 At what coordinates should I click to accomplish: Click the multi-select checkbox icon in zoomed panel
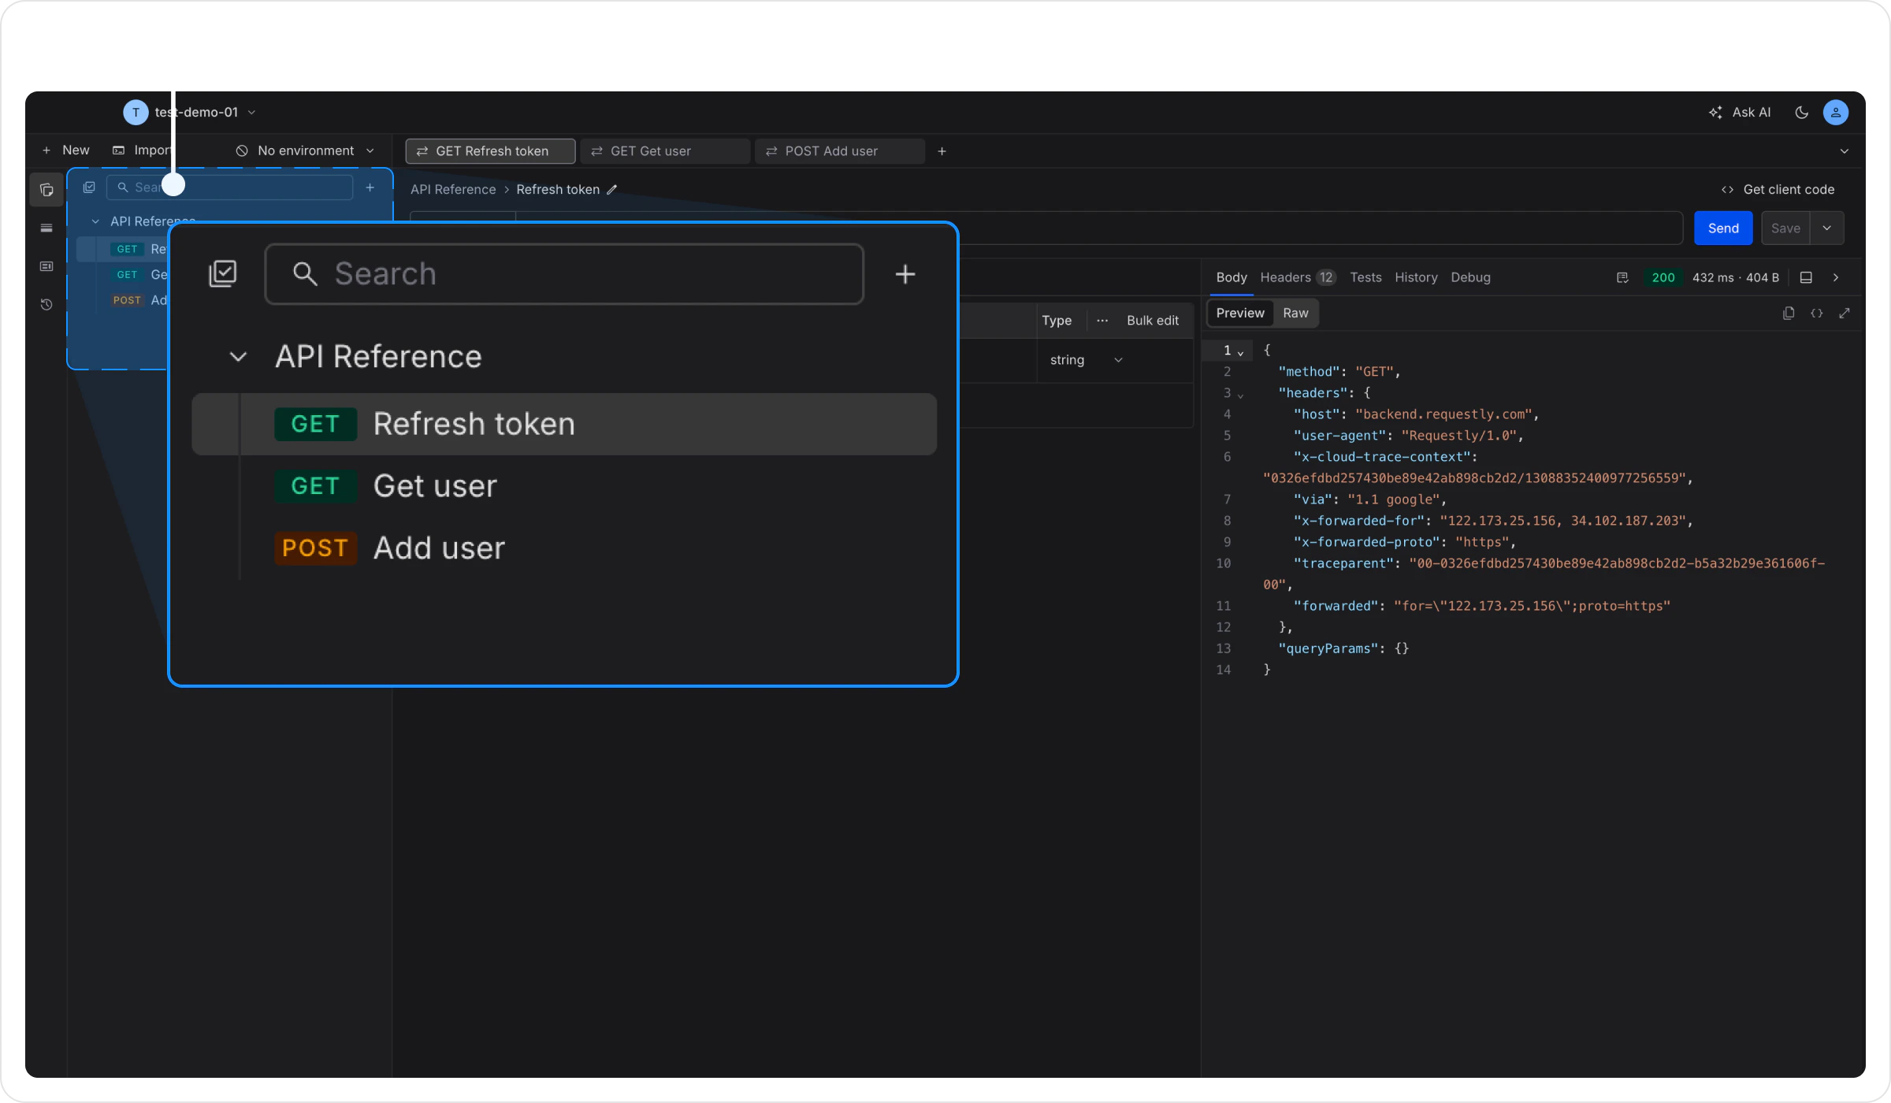pos(223,274)
